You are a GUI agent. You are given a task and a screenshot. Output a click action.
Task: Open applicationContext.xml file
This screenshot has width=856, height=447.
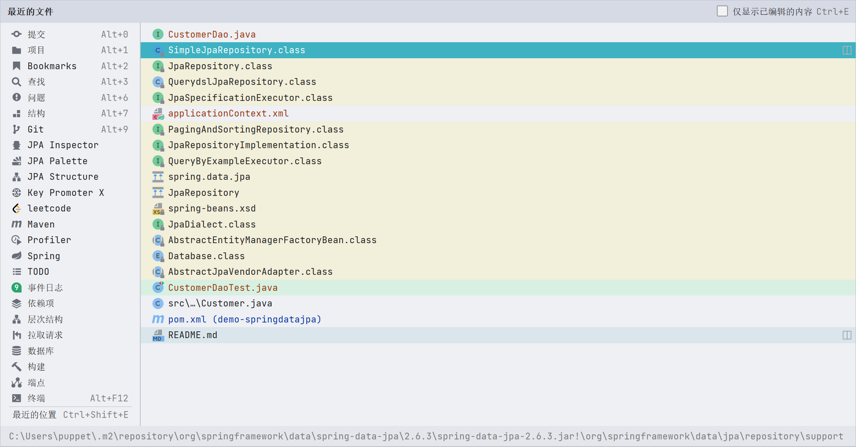228,114
